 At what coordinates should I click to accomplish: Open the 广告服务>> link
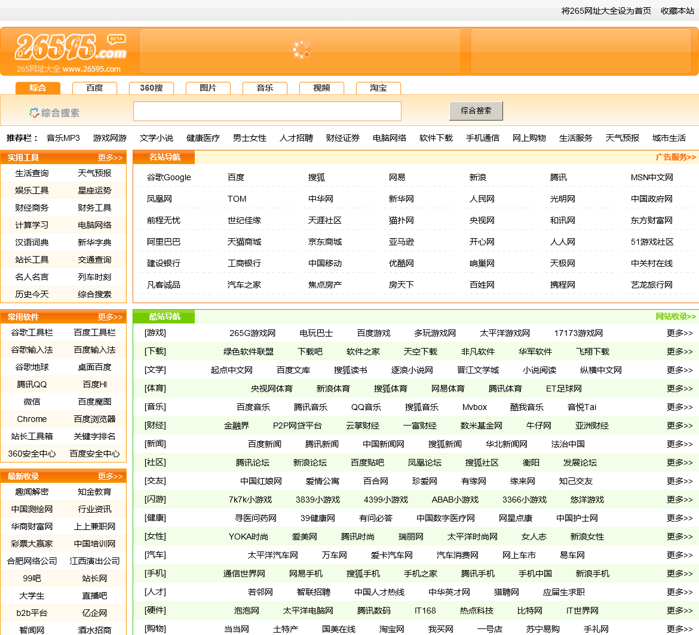pyautogui.click(x=676, y=157)
